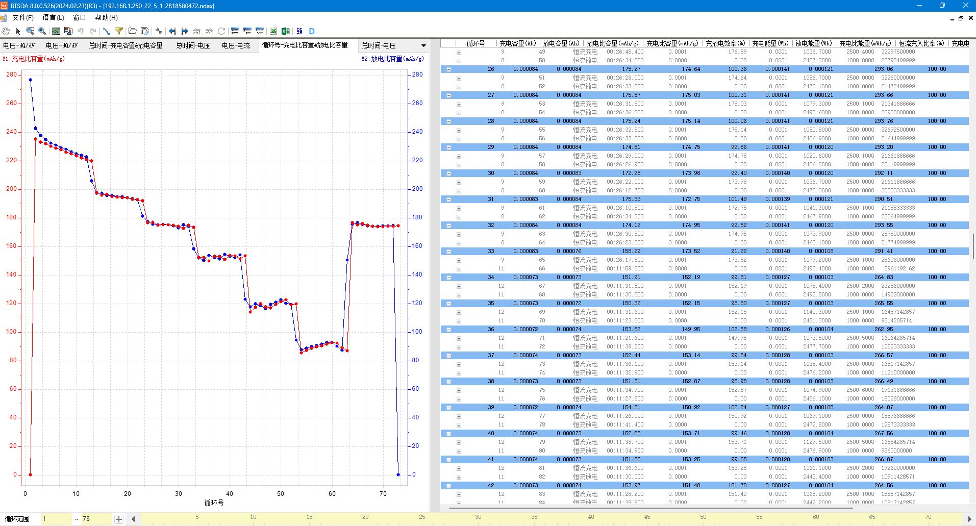Select the hand pan tool
This screenshot has width=976, height=526.
pos(6,31)
